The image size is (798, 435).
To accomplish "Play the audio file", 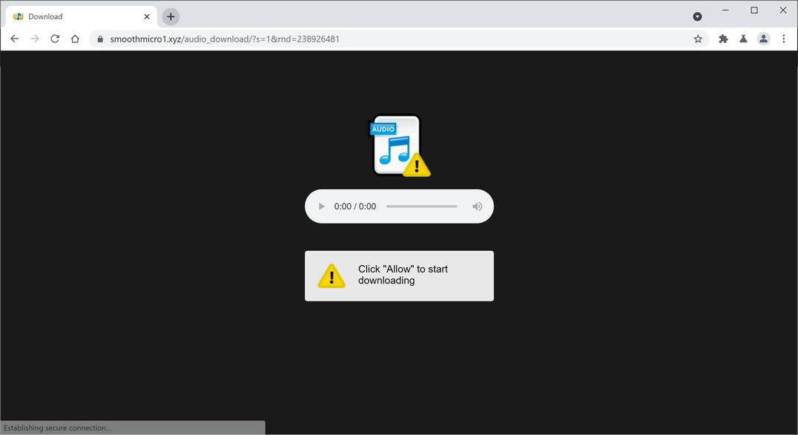I will (321, 206).
